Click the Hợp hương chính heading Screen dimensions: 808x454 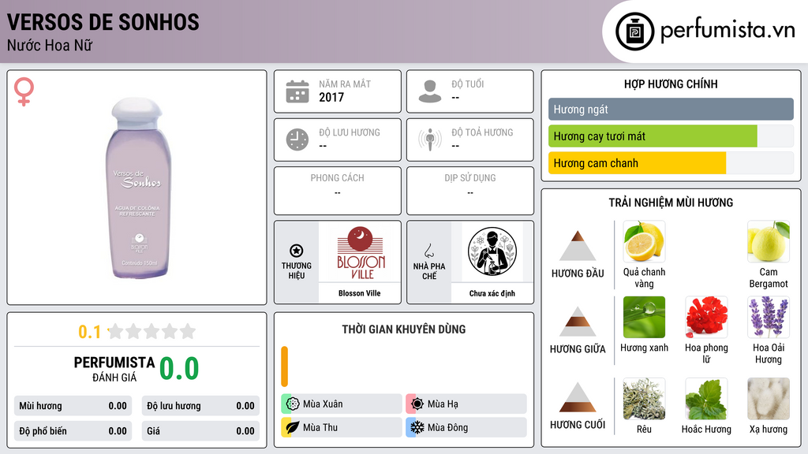(671, 84)
